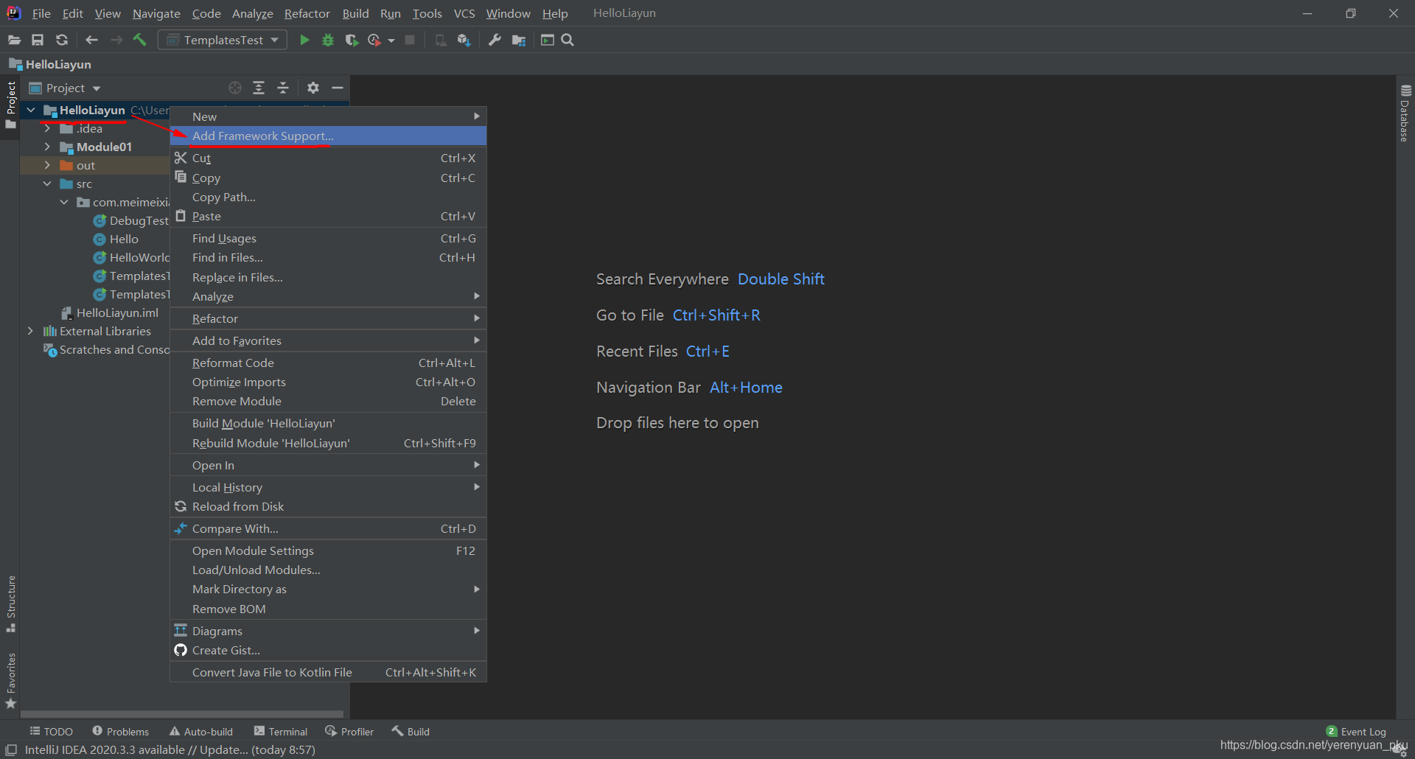This screenshot has height=759, width=1415.
Task: Run with Coverage shield icon
Action: (x=352, y=40)
